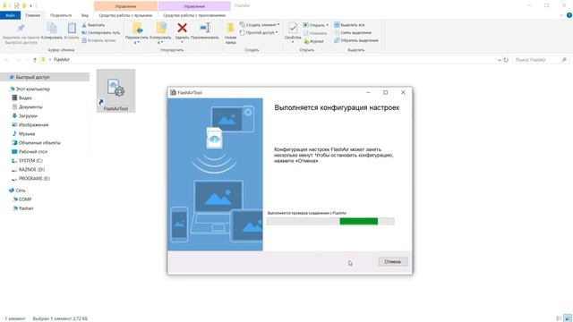Switch to large icons view in status bar

(568, 318)
